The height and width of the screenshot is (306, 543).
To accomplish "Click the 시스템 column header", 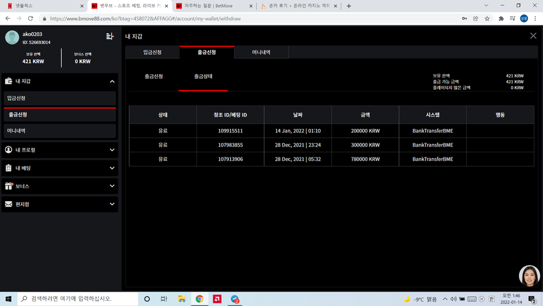I will click(x=433, y=115).
